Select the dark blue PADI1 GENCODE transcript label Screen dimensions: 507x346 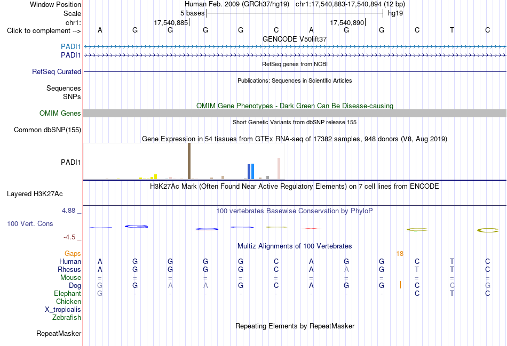(x=70, y=55)
